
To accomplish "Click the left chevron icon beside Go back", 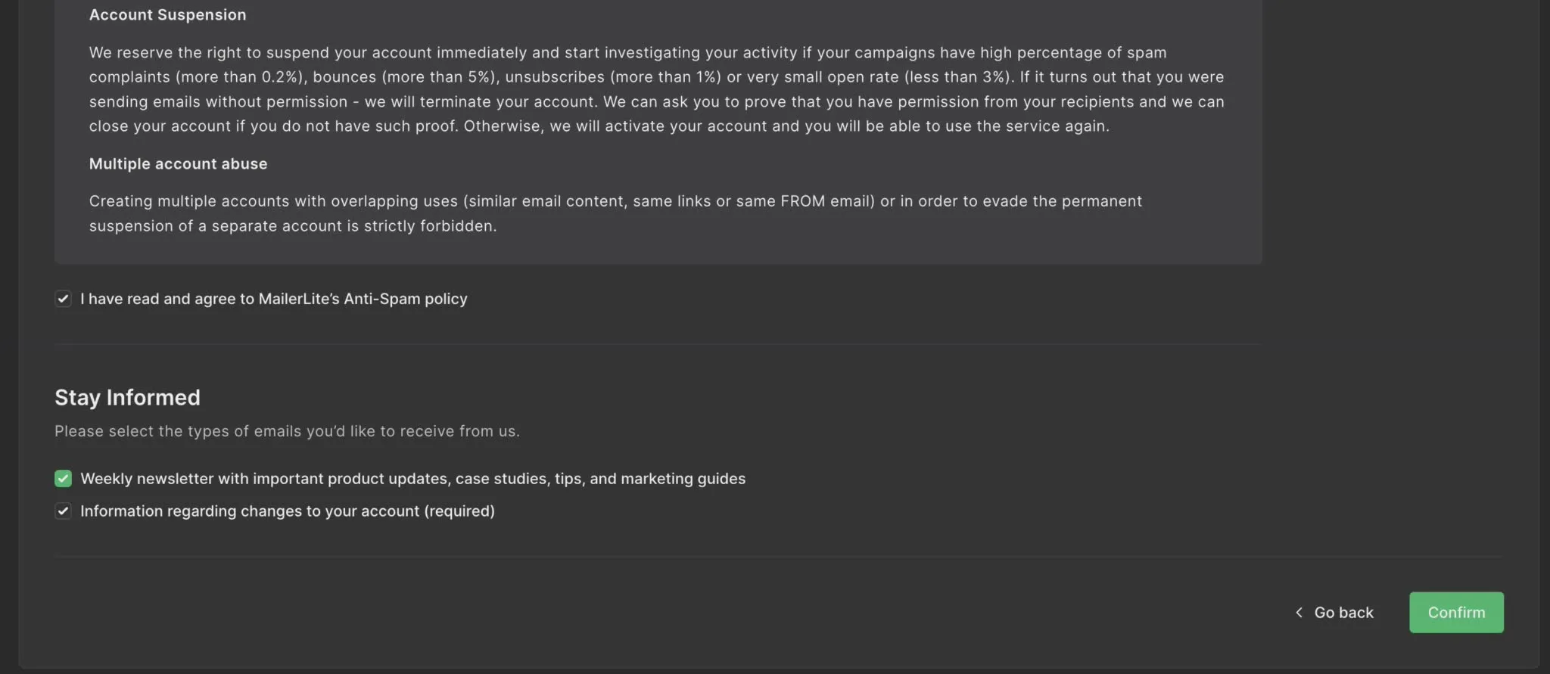I will (1299, 613).
